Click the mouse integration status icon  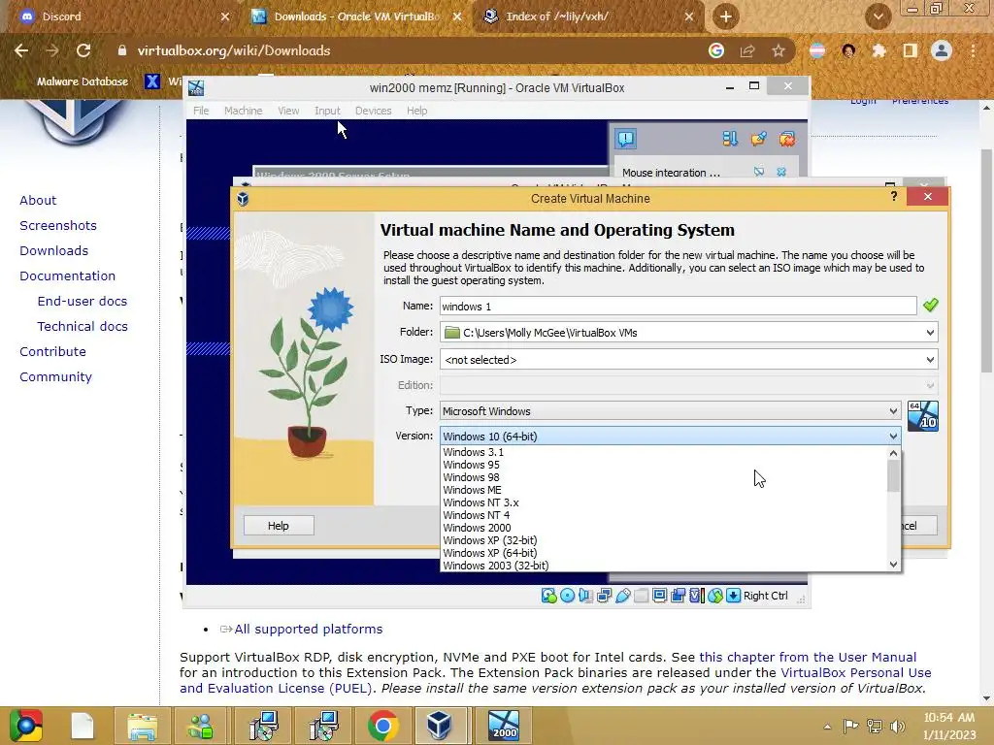[x=715, y=596]
